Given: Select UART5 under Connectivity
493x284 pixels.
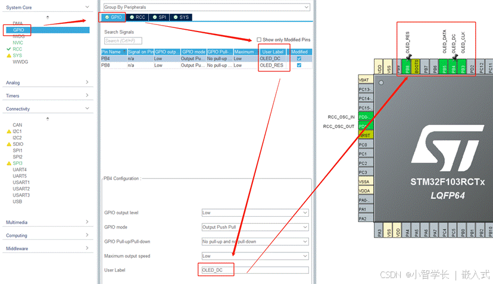Looking at the screenshot, I should pos(20,176).
